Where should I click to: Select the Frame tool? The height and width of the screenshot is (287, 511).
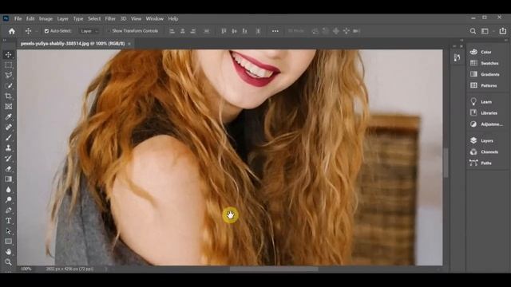(9, 106)
